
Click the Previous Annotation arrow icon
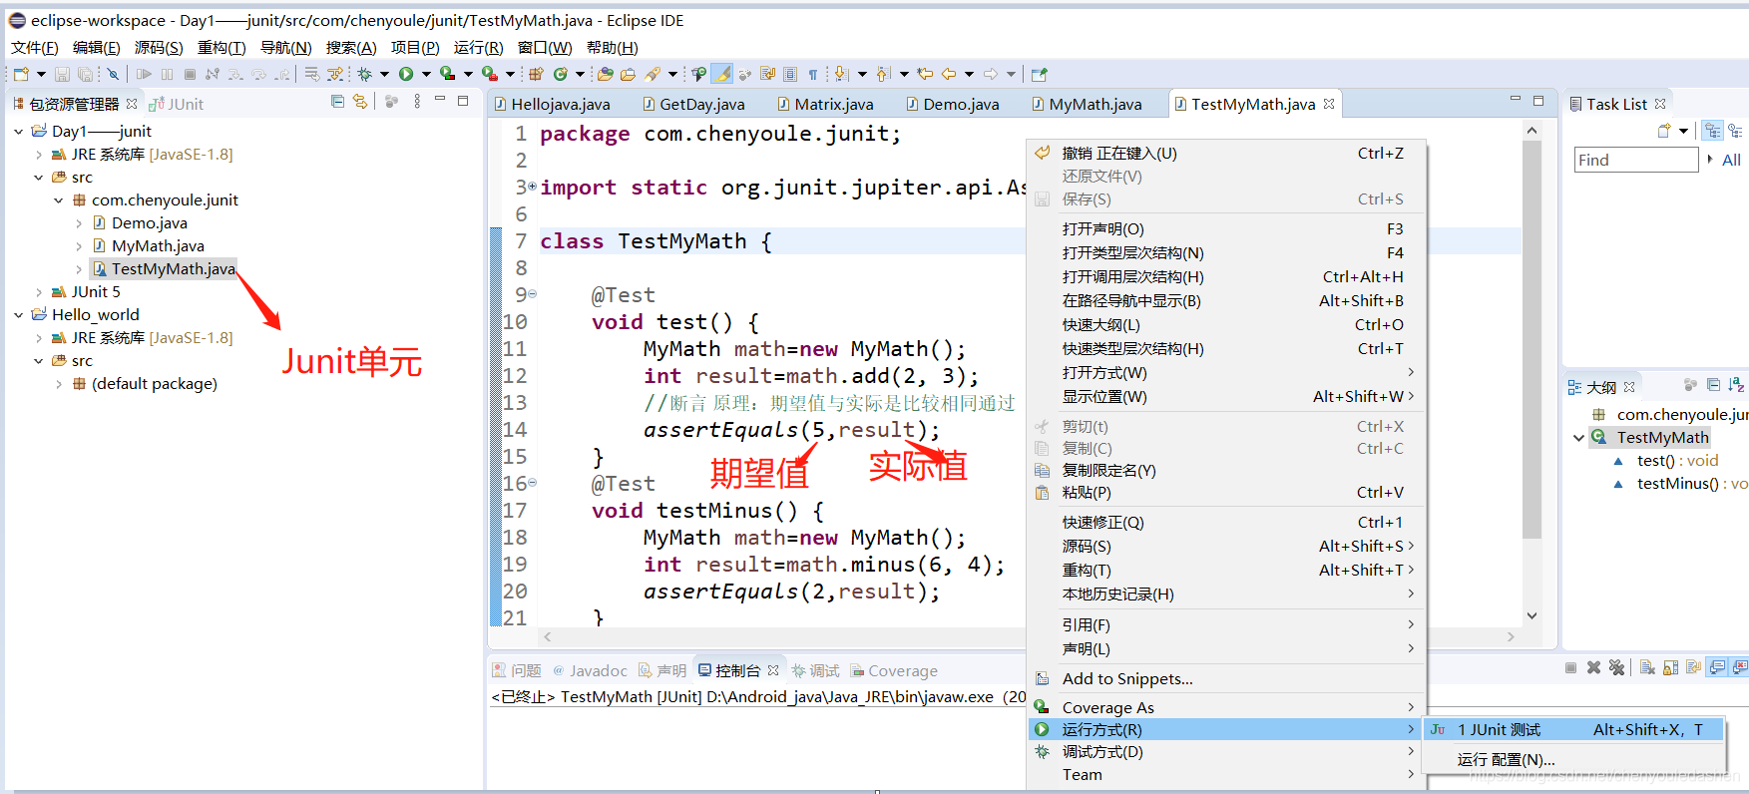click(x=882, y=74)
